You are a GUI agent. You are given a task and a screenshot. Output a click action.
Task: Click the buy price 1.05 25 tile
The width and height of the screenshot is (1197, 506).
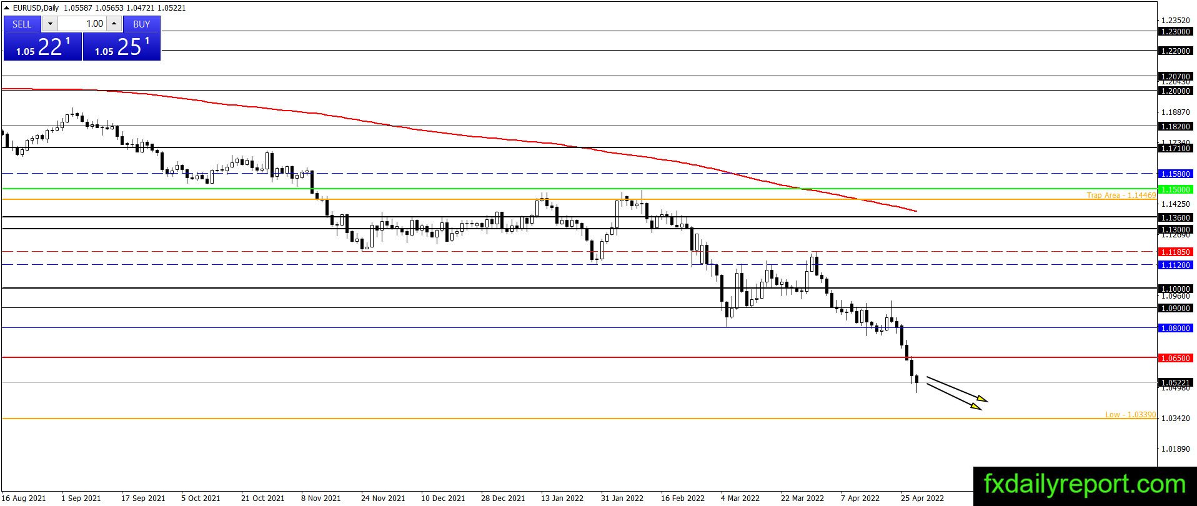[x=121, y=47]
